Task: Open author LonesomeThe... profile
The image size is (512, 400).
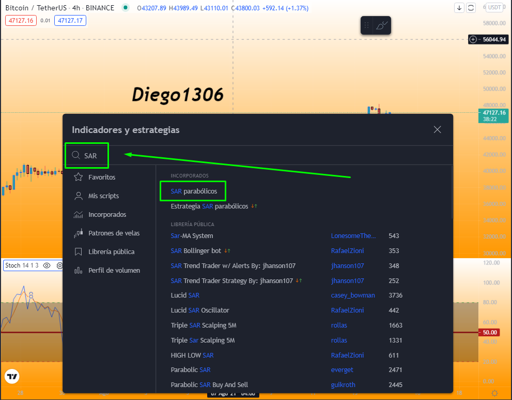Action: [353, 235]
